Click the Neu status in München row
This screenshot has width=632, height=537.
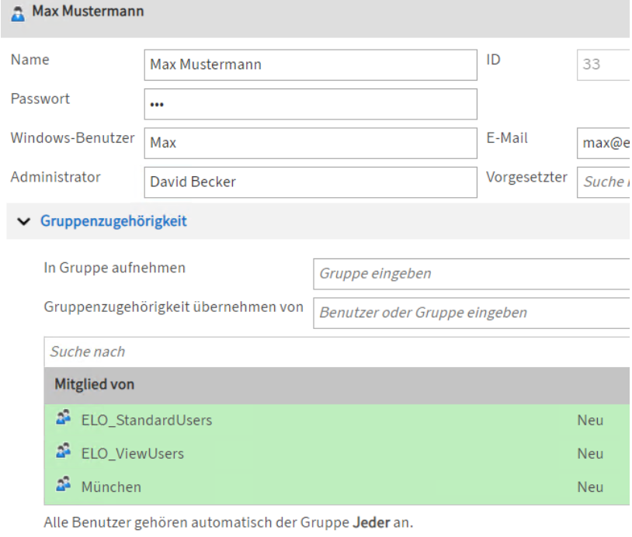pos(590,487)
